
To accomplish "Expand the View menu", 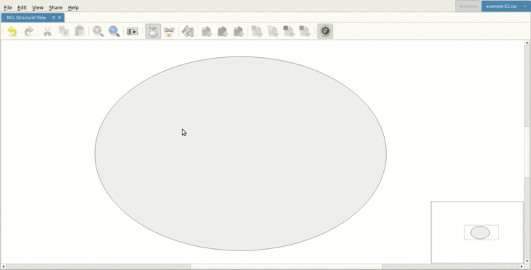I will click(38, 7).
